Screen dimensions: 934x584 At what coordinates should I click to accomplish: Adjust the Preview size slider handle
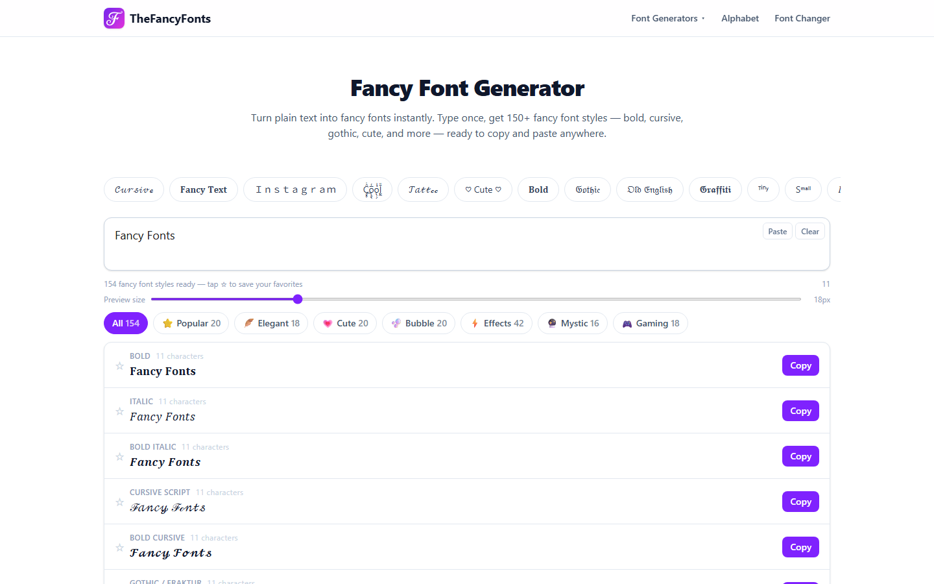(x=298, y=299)
